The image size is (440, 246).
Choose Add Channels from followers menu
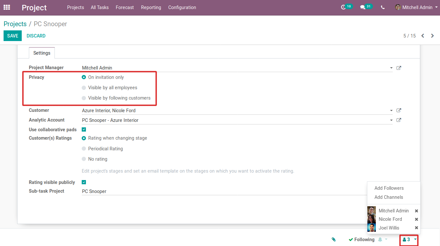pyautogui.click(x=389, y=197)
